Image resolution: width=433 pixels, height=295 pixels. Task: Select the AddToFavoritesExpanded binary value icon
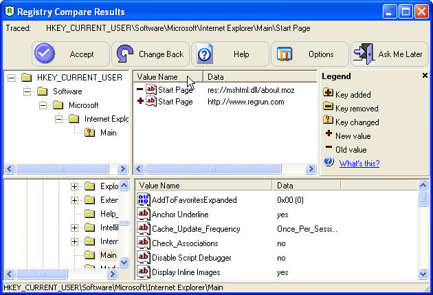(144, 200)
